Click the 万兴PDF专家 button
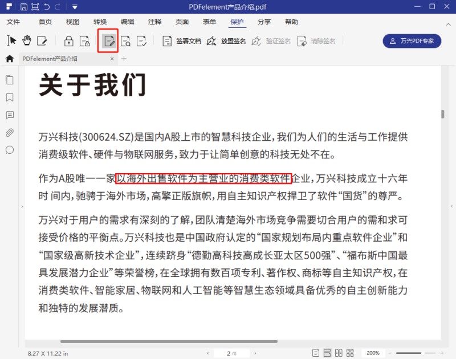Screen dimensions: 456x359 tap(412, 41)
